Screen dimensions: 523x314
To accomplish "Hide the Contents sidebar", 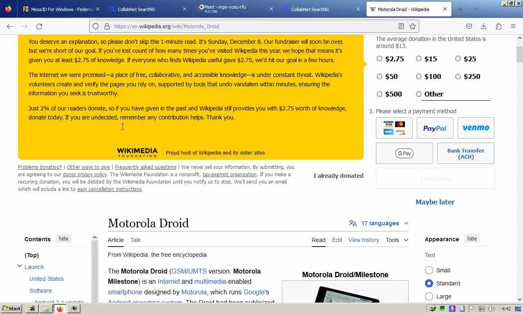I will tap(63, 239).
